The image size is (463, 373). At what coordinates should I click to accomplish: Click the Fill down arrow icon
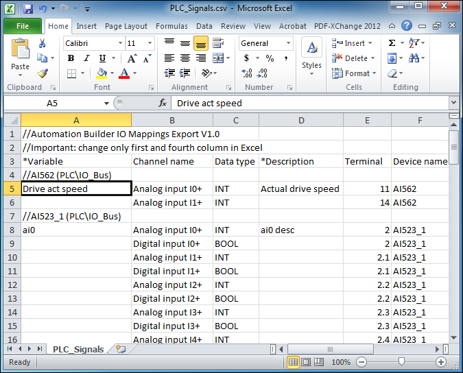pos(392,58)
